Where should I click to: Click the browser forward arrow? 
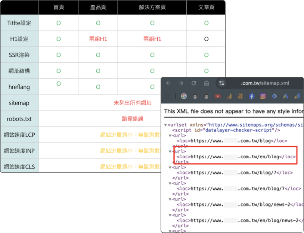point(181,83)
